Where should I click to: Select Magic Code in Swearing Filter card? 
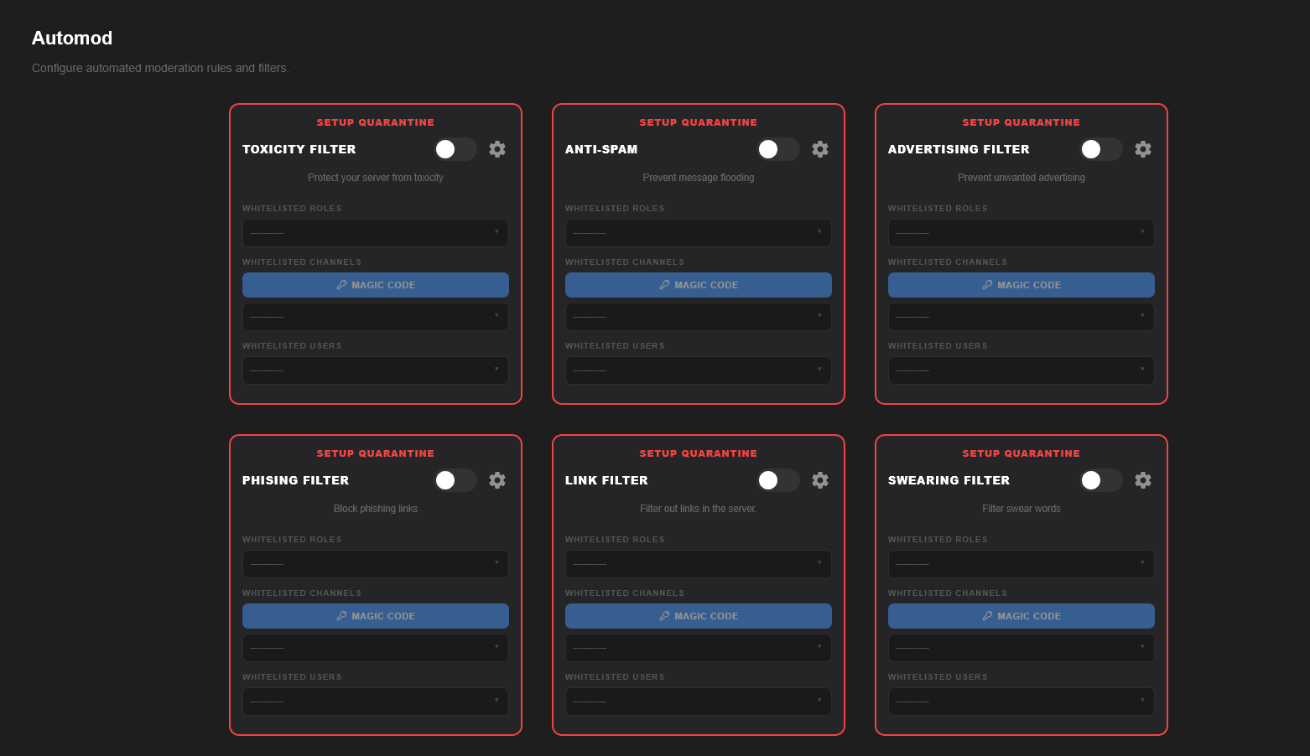click(x=1021, y=616)
